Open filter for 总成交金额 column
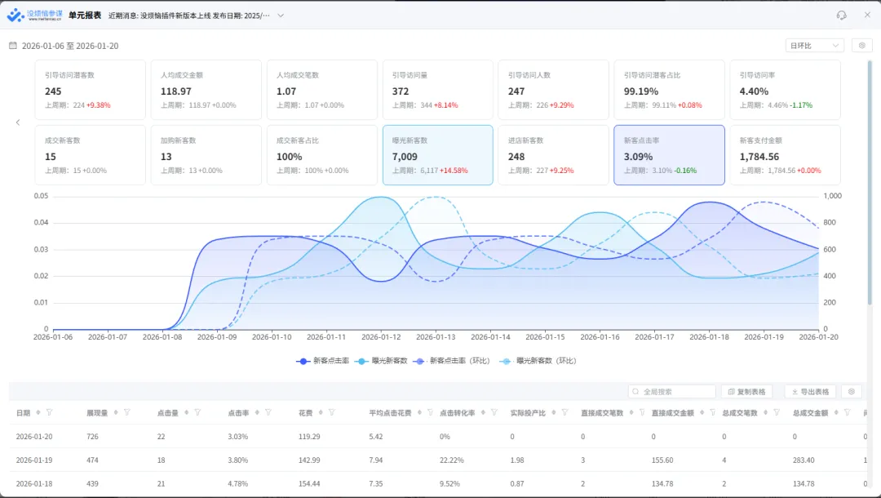 [x=848, y=412]
